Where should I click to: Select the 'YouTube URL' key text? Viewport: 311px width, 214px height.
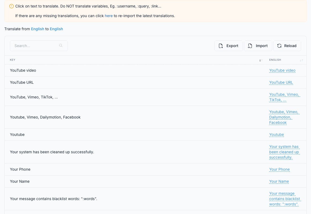(x=22, y=83)
